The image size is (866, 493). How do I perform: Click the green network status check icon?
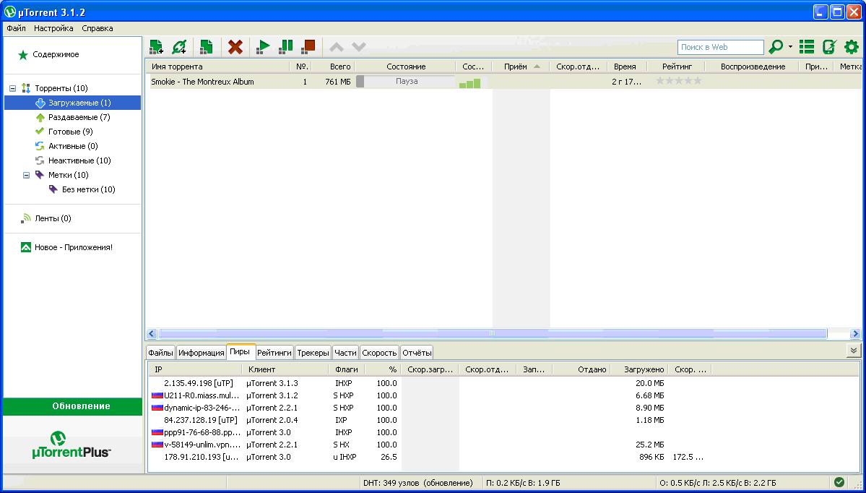pos(839,482)
